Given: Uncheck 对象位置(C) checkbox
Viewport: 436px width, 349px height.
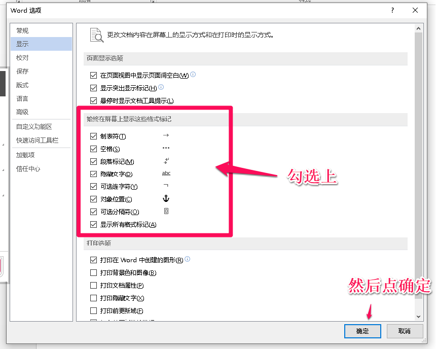Looking at the screenshot, I should tap(93, 199).
